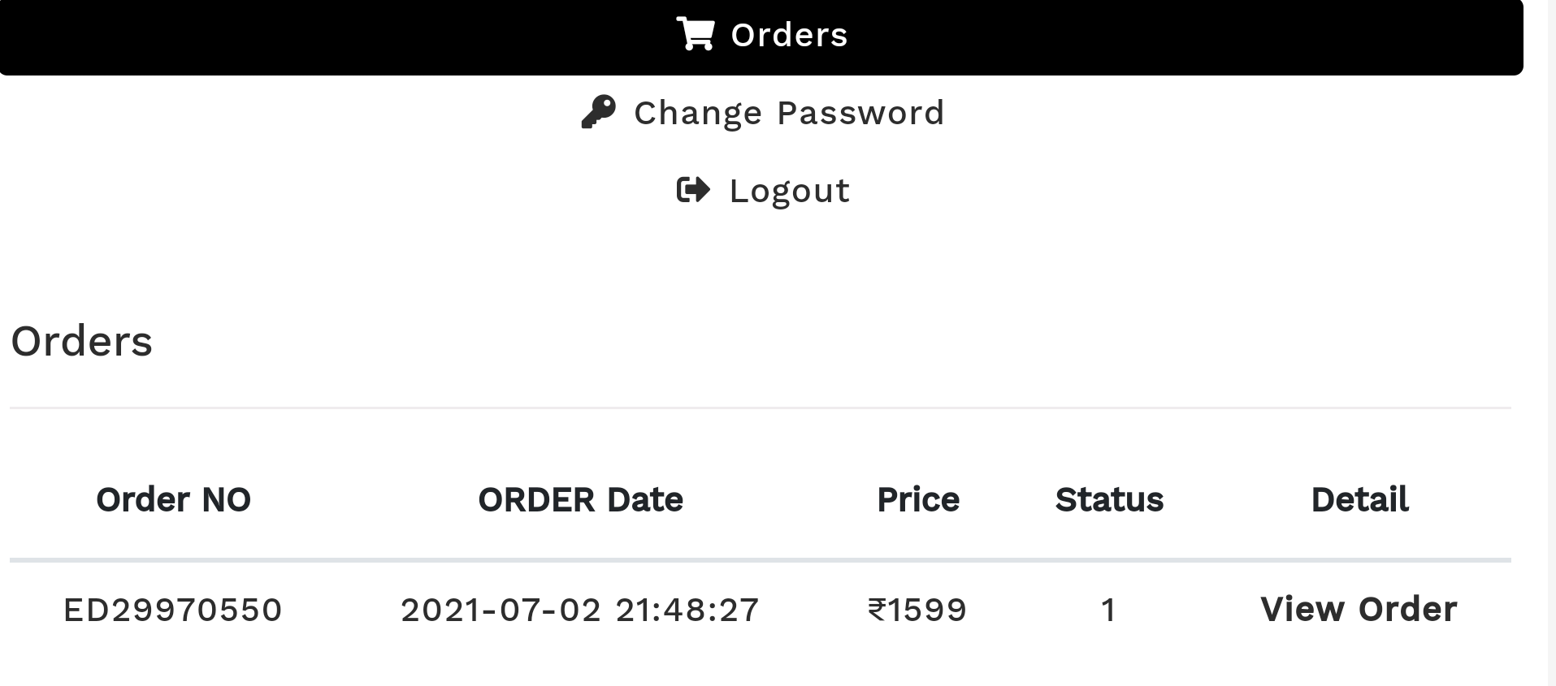This screenshot has width=1556, height=686.
Task: Click the divider line below the Orders heading
Action: pyautogui.click(x=760, y=408)
